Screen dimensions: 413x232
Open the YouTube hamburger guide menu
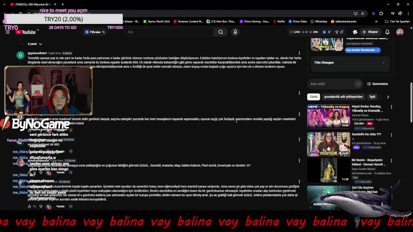[8, 32]
